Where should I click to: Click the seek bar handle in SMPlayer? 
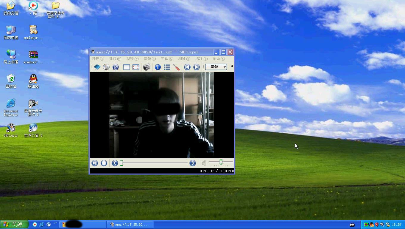(x=121, y=163)
